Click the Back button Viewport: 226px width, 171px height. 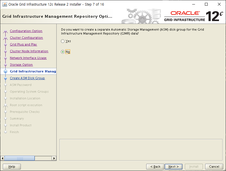[x=155, y=167]
